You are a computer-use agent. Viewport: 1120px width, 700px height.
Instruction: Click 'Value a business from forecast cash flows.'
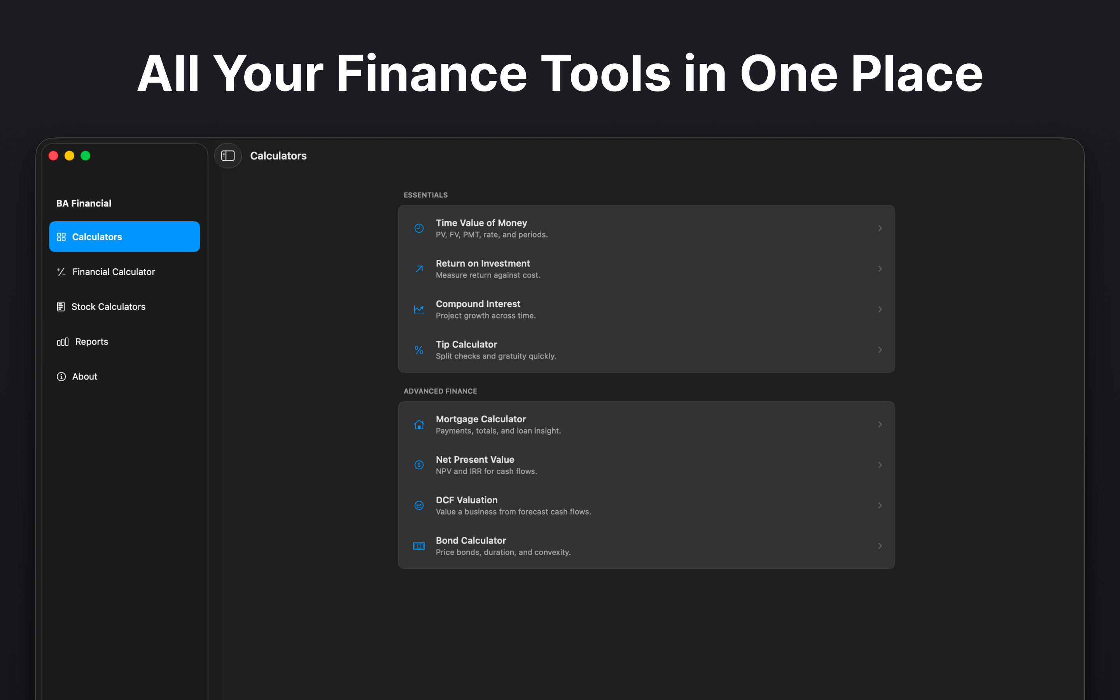513,512
